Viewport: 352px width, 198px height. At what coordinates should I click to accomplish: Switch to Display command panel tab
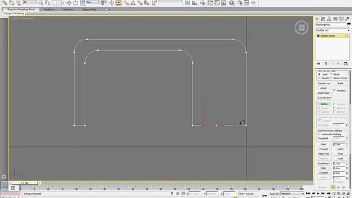coord(341,19)
